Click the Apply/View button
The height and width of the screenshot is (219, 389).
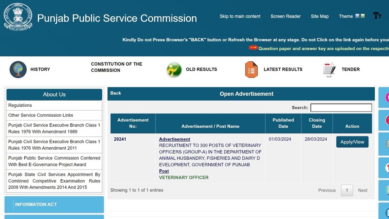tap(352, 142)
